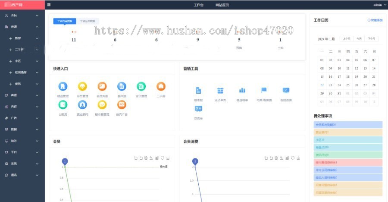388x202 pixels.
Task: Click save-as-image download icon in 会员 chart
Action: (x=168, y=158)
